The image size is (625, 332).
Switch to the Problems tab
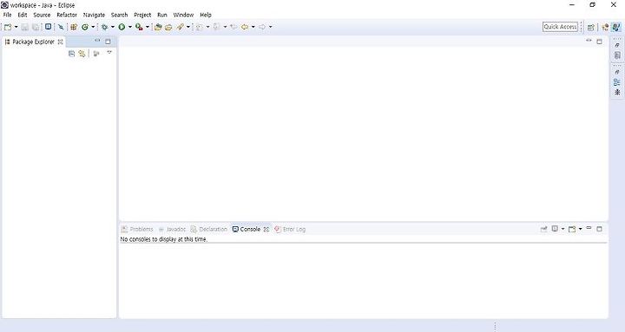coord(137,230)
